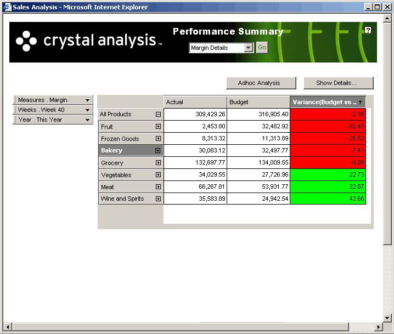Select the Actual column header
This screenshot has height=334, width=394.
pyautogui.click(x=195, y=102)
